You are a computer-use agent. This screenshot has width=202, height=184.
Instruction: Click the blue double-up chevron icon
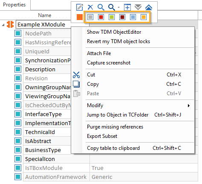pyautogui.click(x=149, y=7)
